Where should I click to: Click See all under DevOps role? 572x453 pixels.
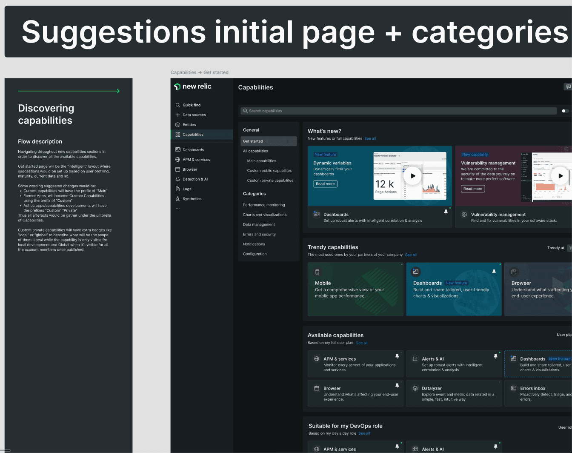point(364,433)
